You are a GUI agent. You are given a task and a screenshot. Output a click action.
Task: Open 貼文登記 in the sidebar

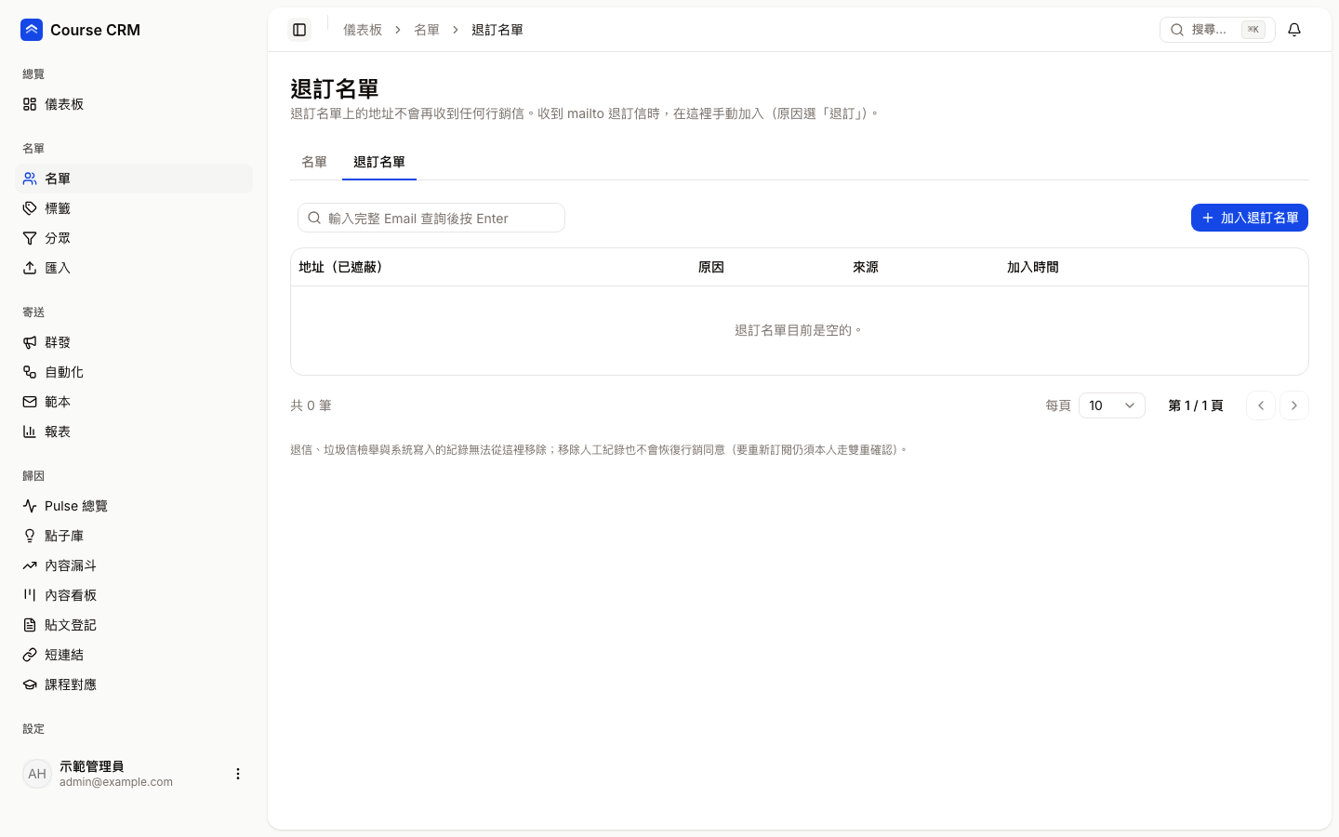pos(134,625)
